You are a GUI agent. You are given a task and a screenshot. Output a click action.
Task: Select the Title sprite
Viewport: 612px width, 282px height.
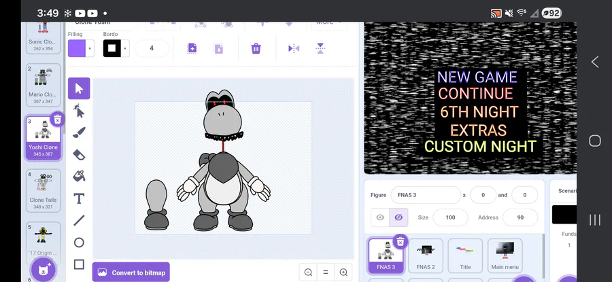465,255
